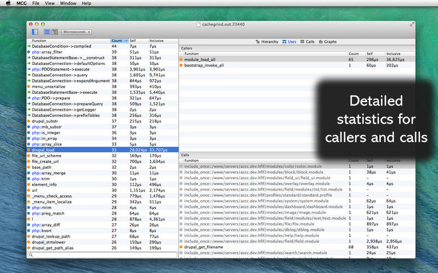Select php::array_slice row
This screenshot has width=438, height=273.
point(102,144)
